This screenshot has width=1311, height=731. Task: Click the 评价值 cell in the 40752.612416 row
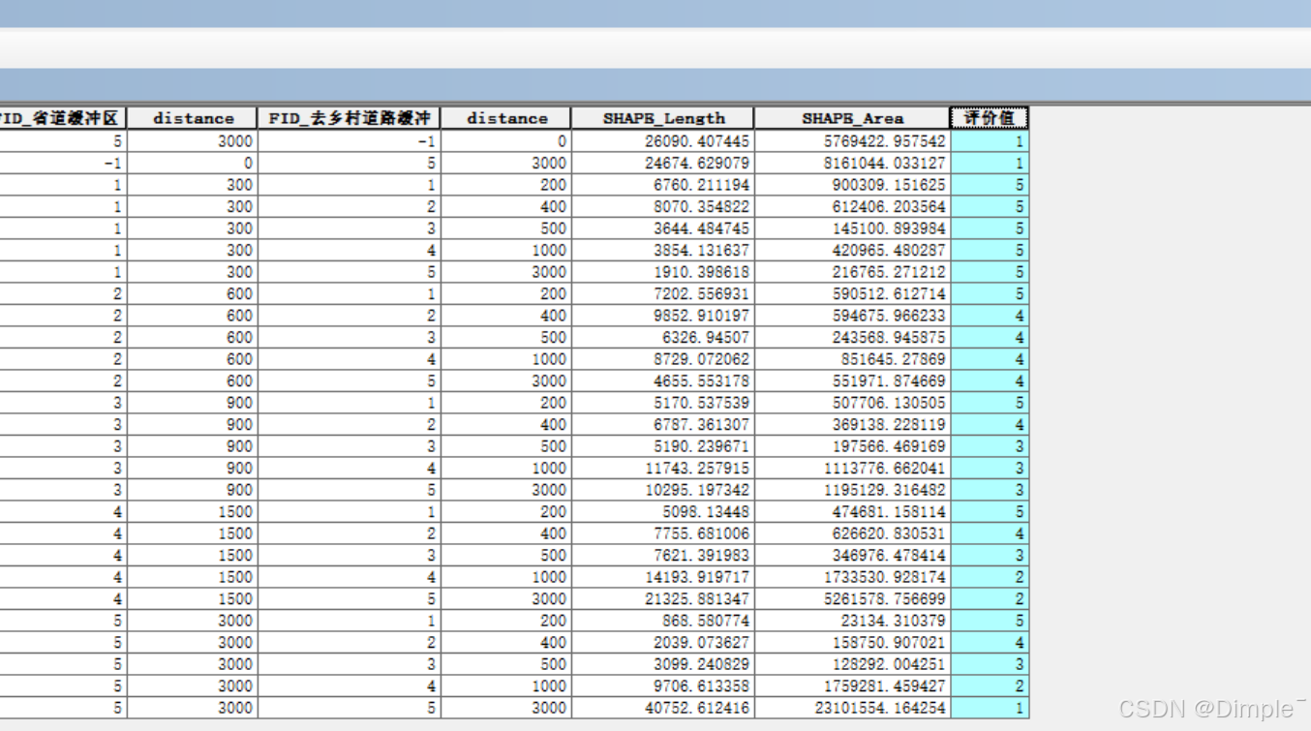click(990, 707)
